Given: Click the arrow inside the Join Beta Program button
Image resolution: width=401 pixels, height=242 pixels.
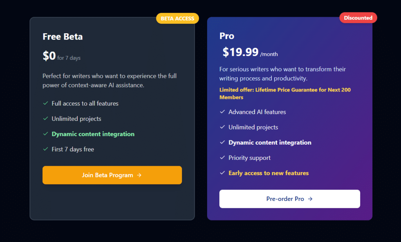Looking at the screenshot, I should 140,175.
